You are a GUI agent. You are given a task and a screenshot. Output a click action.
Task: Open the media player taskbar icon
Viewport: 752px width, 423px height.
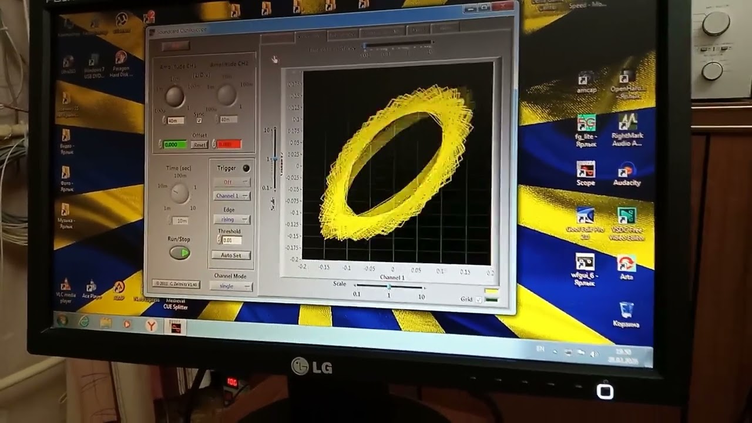coord(128,324)
